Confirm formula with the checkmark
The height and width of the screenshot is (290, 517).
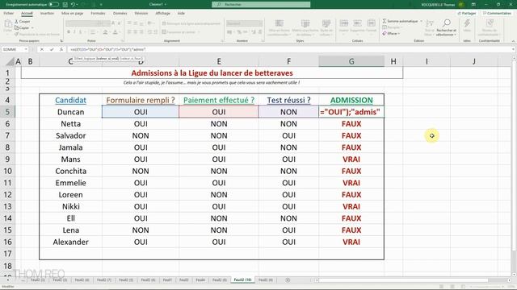(52, 50)
